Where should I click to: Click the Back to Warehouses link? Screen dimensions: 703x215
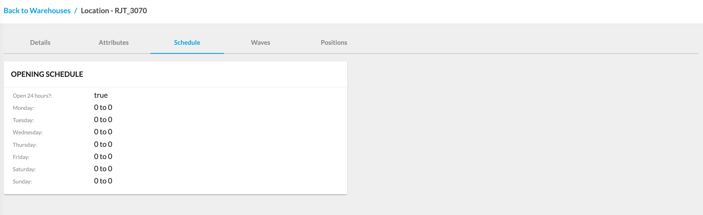pos(37,11)
